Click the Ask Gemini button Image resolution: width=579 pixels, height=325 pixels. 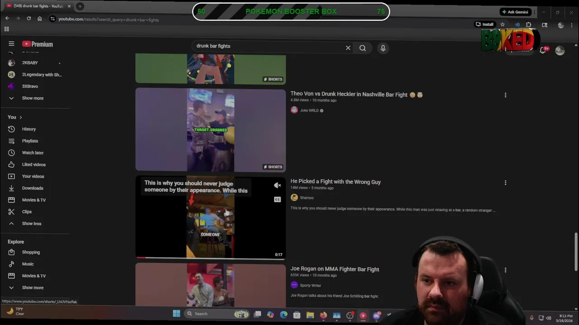(x=515, y=12)
